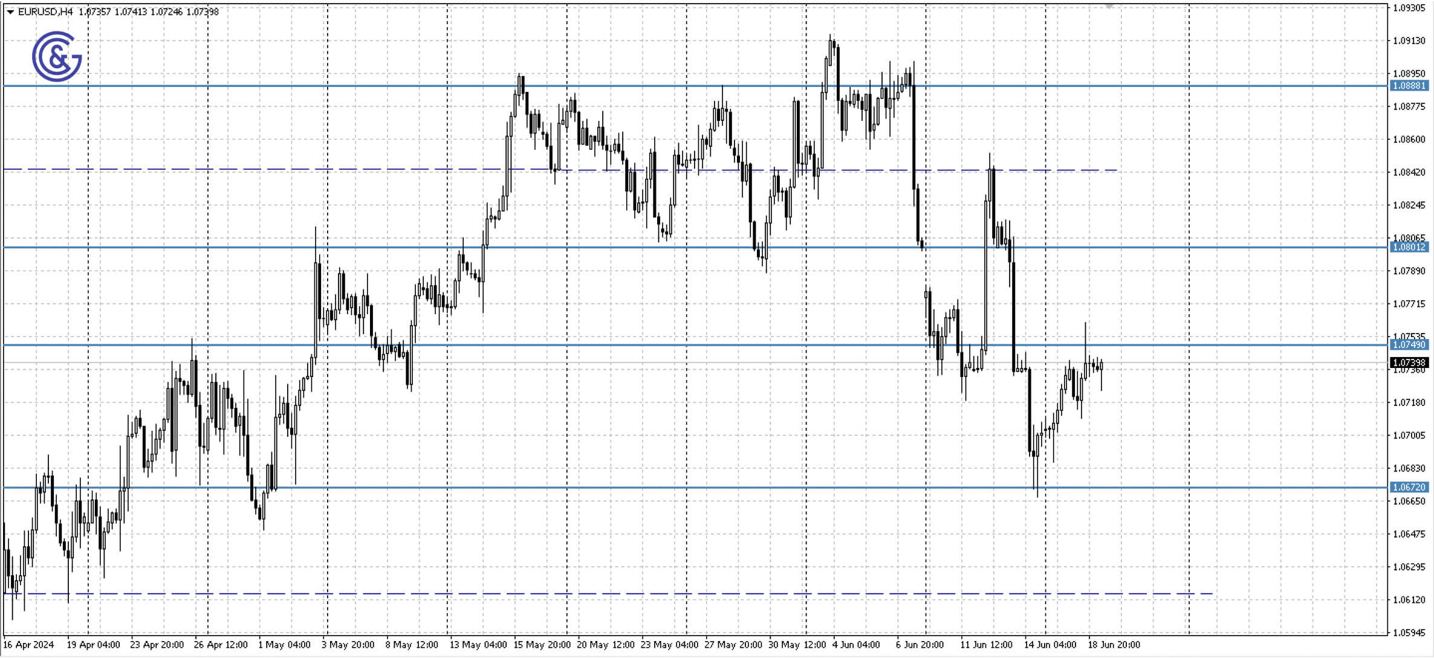
Task: Expand the chart symbol dropdown arrow beside EURUSD,H4
Action: (x=8, y=10)
